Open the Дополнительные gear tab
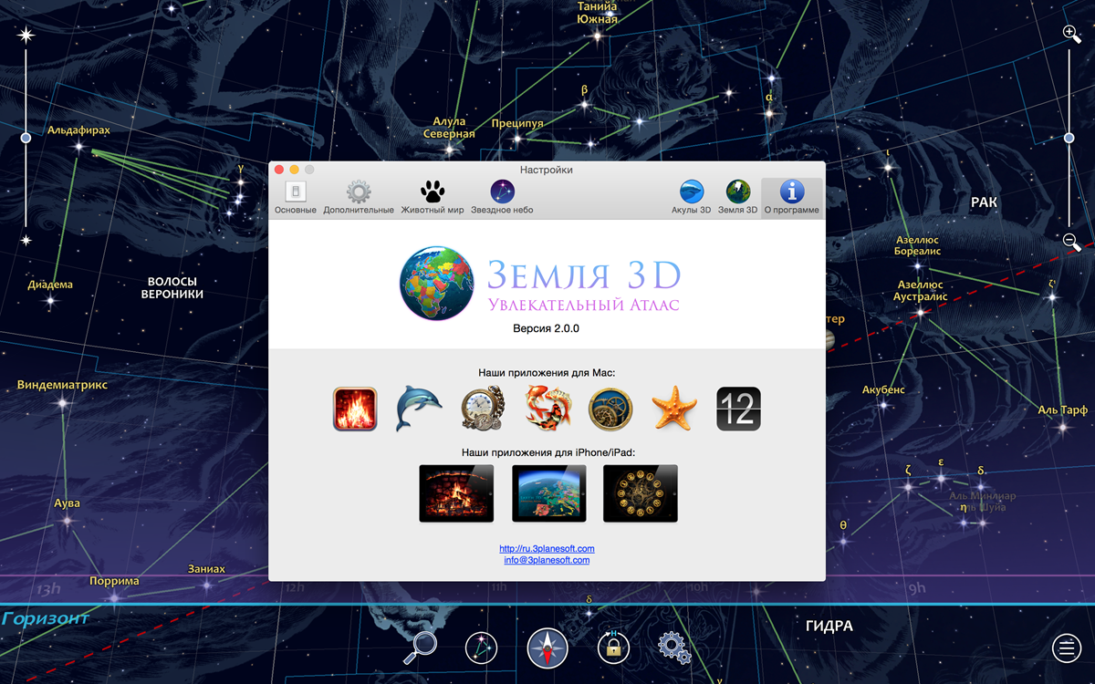 coord(359,197)
